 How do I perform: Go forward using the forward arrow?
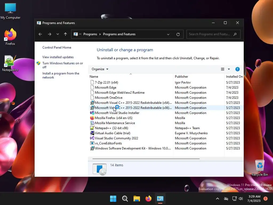coord(50,34)
